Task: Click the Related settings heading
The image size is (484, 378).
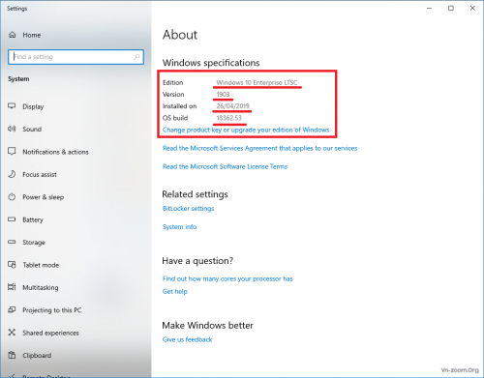Action: click(x=195, y=194)
